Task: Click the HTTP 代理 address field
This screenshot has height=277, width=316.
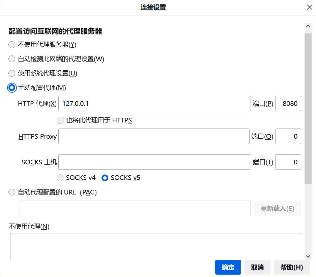Action: pyautogui.click(x=154, y=104)
